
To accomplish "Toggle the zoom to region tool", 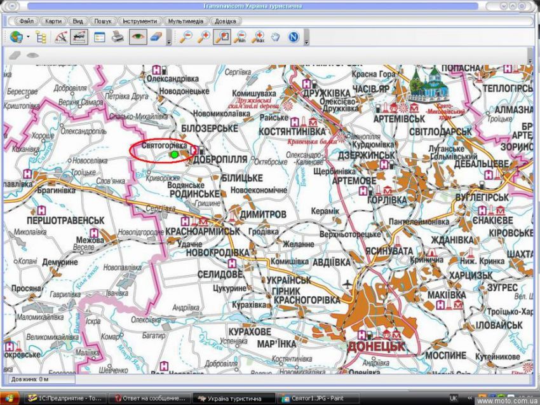I will click(222, 37).
